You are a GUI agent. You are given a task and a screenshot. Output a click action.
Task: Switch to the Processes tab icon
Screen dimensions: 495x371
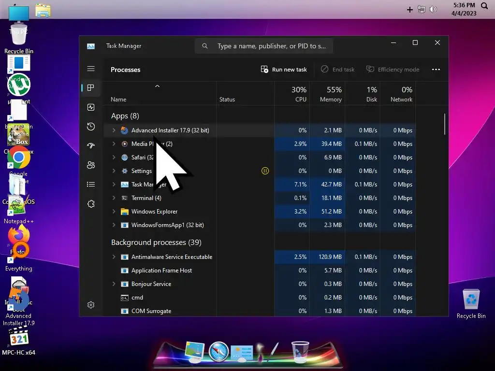click(91, 88)
